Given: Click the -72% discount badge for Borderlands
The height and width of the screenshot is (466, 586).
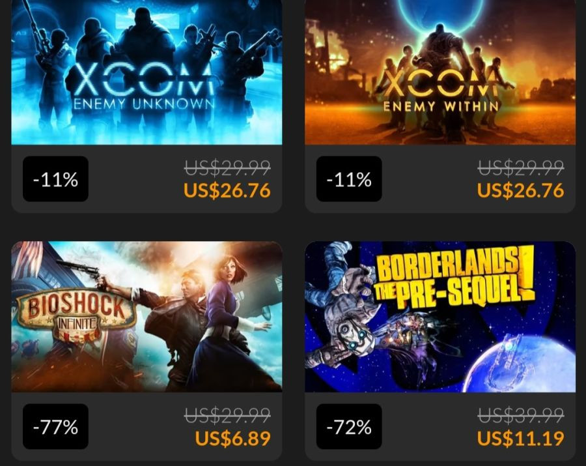Looking at the screenshot, I should (x=349, y=426).
